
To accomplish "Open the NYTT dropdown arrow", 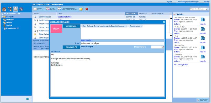I will pos(43,9).
